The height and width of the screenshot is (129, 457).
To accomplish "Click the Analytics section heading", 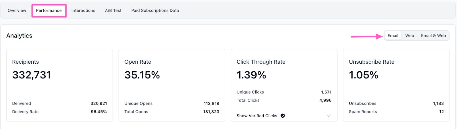I will click(19, 36).
